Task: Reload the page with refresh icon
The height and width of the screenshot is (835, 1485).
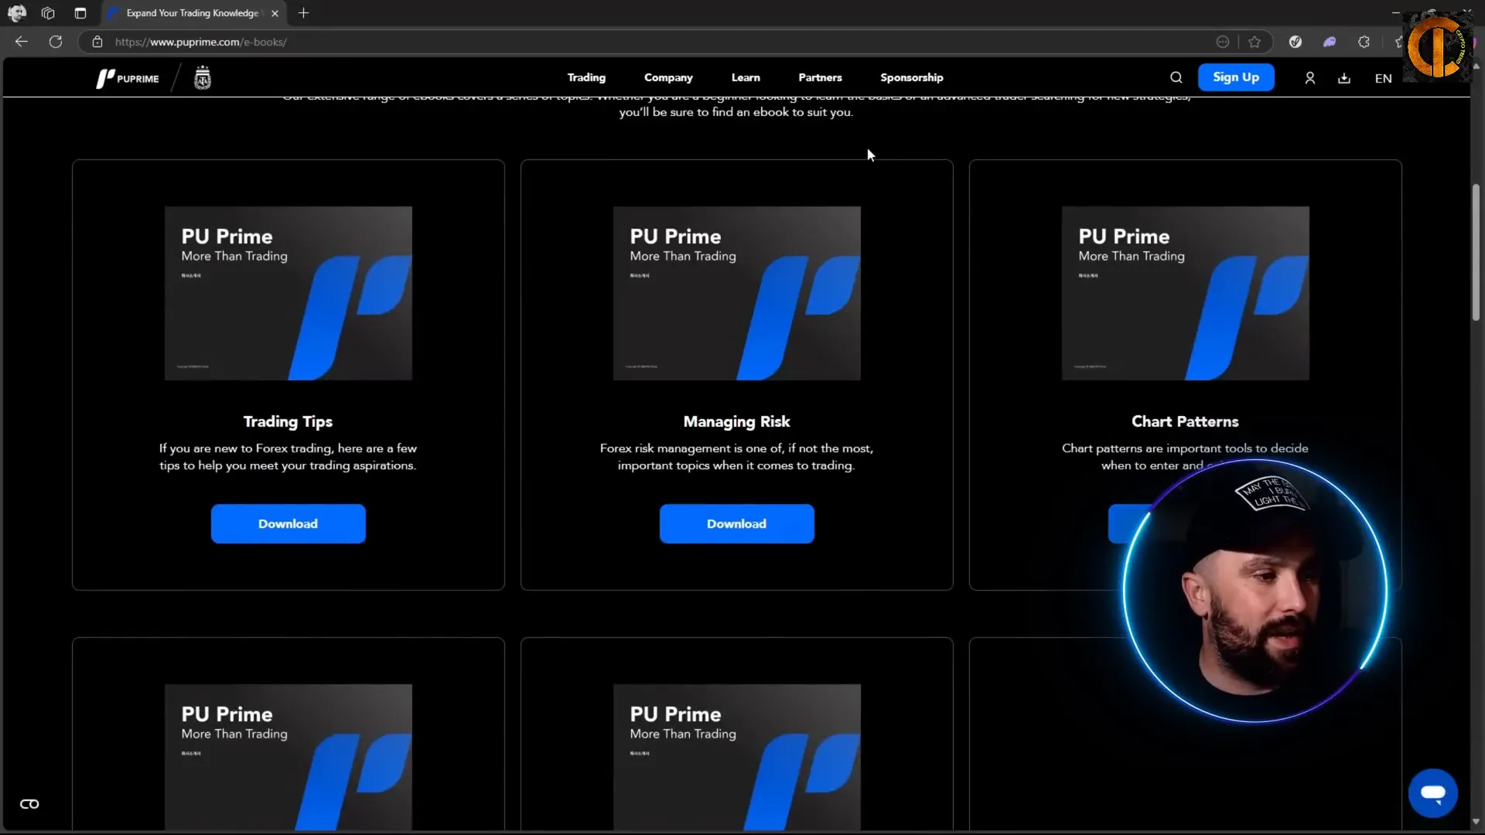Action: [x=56, y=42]
